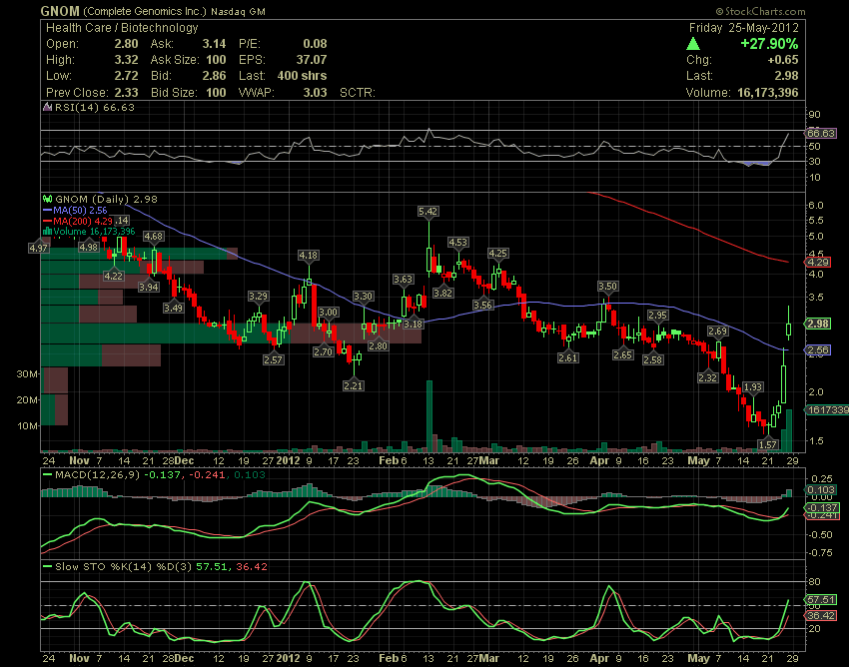The height and width of the screenshot is (667, 849).
Task: Click the SCTR label
Action: coord(358,93)
